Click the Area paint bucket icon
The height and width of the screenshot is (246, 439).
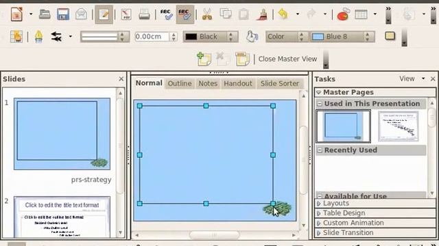[252, 36]
